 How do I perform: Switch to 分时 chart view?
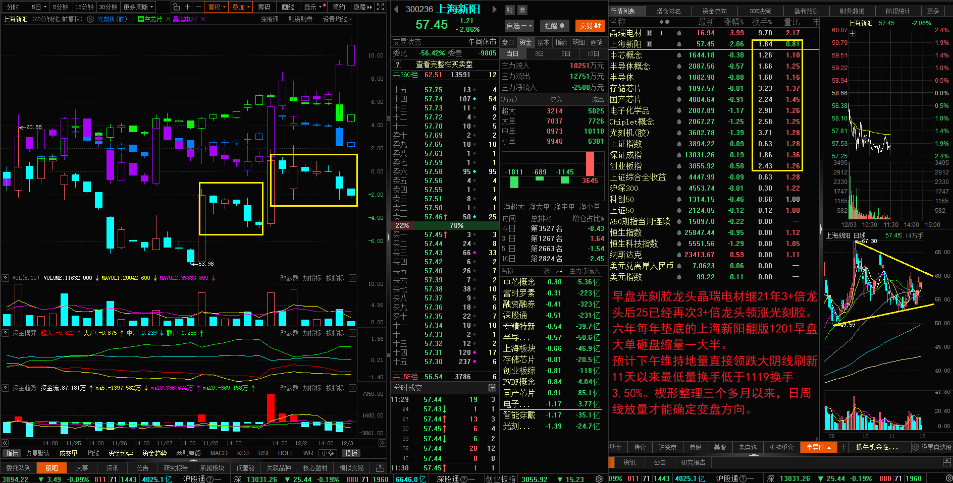click(13, 7)
